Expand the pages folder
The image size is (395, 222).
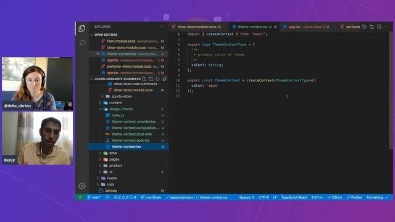pyautogui.click(x=100, y=159)
